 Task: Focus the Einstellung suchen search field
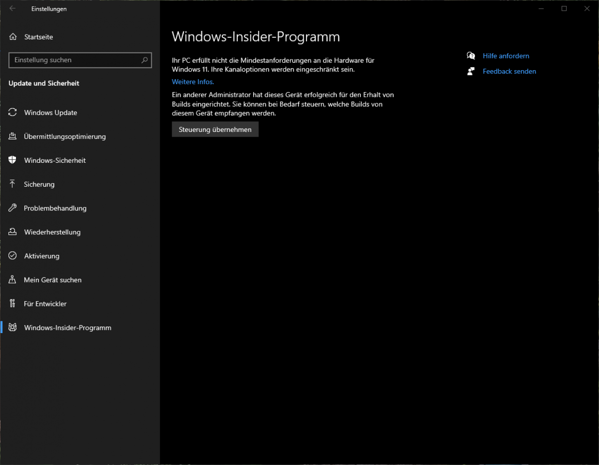80,60
